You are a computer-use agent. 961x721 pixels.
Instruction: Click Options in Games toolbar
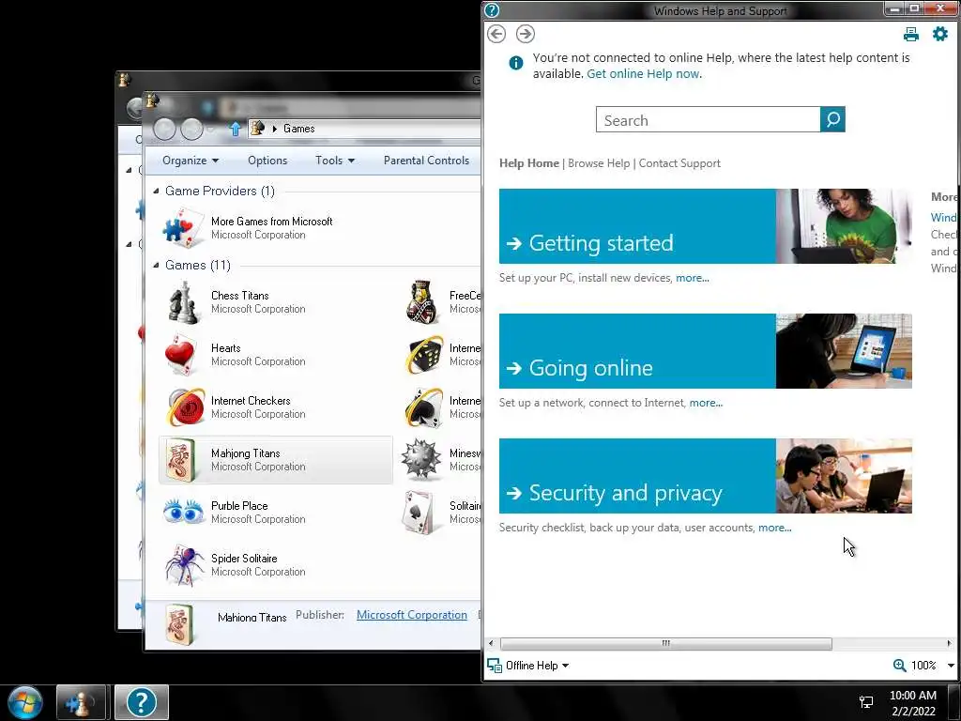(267, 161)
